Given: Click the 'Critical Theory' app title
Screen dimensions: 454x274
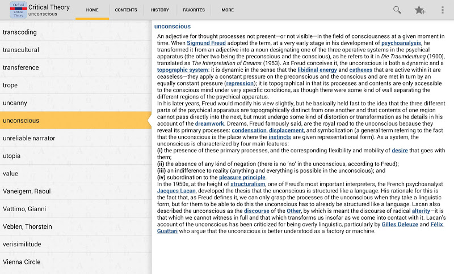Looking at the screenshot, I should (x=49, y=7).
